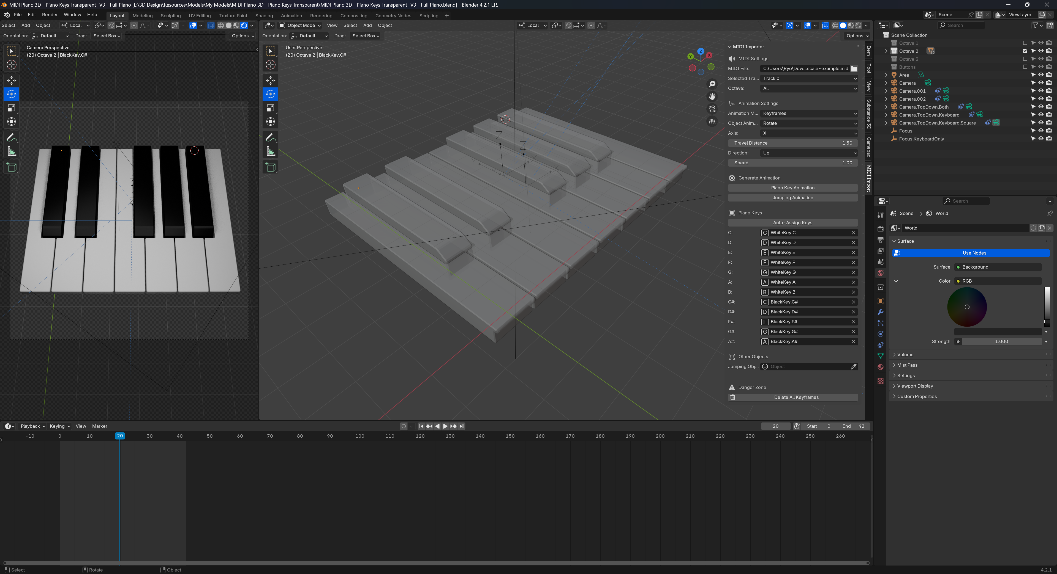Open the File menu

pyautogui.click(x=18, y=15)
